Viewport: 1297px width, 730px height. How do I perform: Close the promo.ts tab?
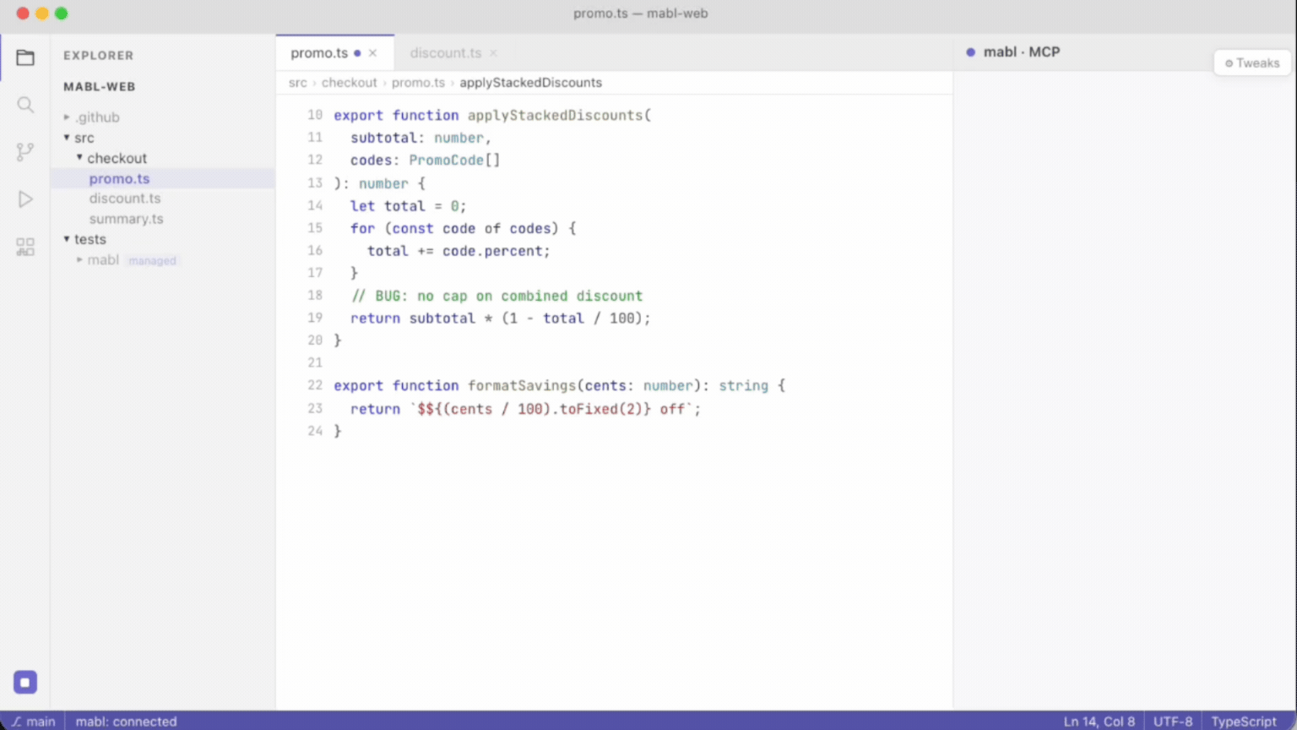[x=372, y=53]
